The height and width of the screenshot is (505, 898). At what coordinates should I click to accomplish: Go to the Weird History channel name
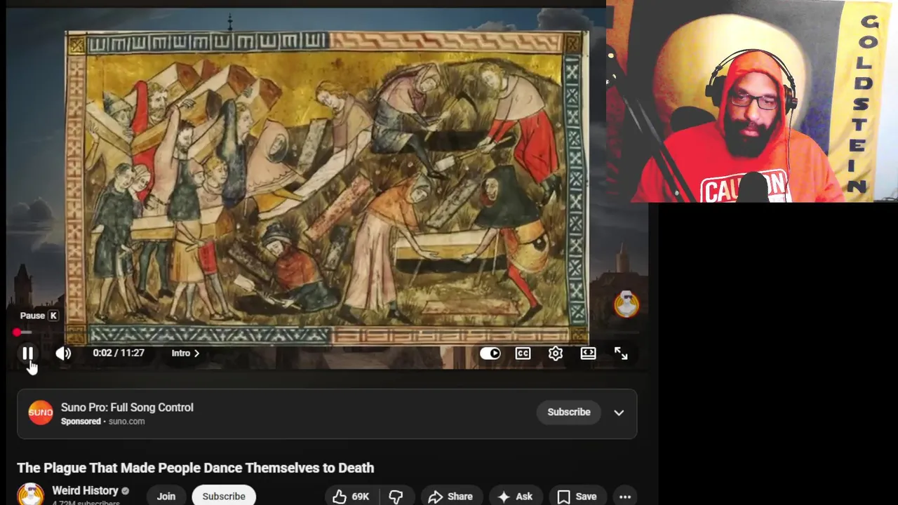pos(85,491)
